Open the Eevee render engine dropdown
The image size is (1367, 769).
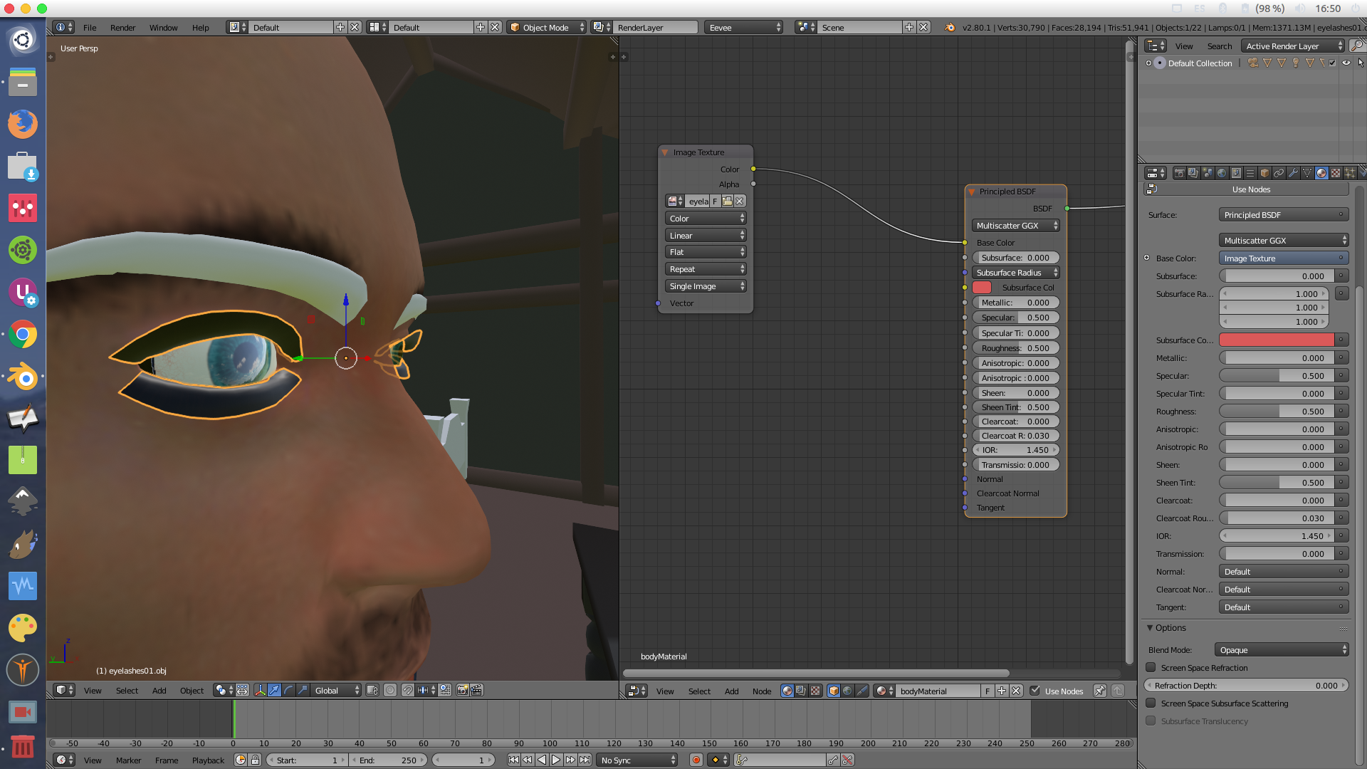click(744, 28)
